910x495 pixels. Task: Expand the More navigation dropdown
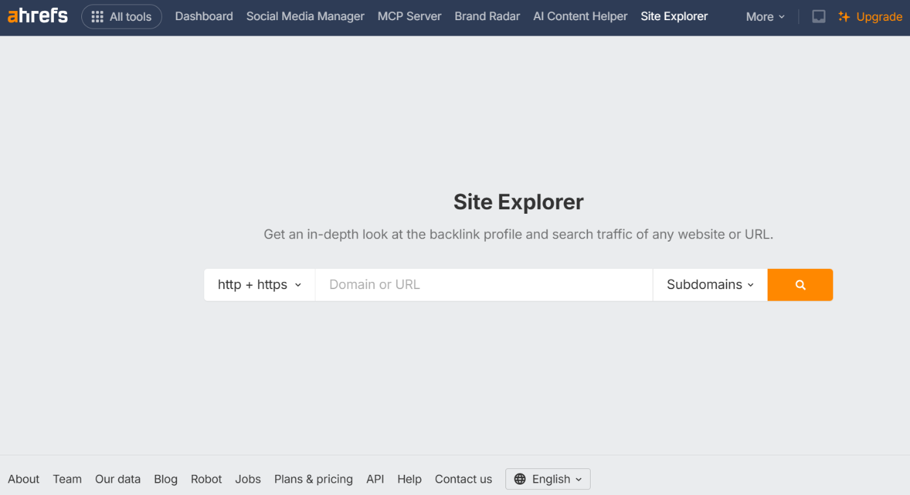click(x=765, y=16)
